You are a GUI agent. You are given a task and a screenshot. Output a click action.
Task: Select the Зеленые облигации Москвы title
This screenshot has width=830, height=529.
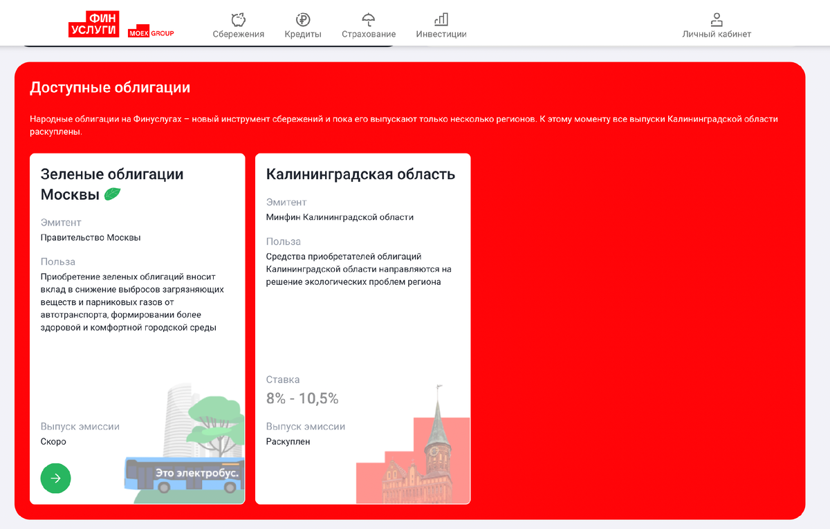[112, 184]
